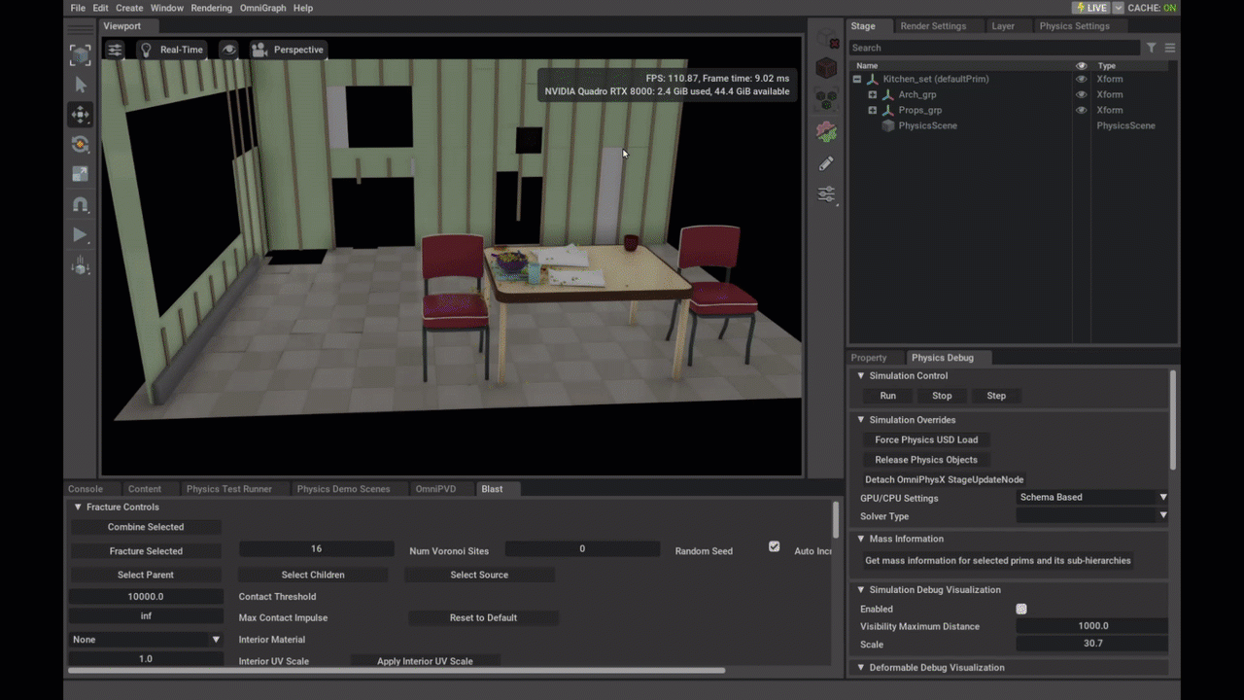Open the Interior Material dropdown showing None
1244x700 pixels.
pos(146,639)
